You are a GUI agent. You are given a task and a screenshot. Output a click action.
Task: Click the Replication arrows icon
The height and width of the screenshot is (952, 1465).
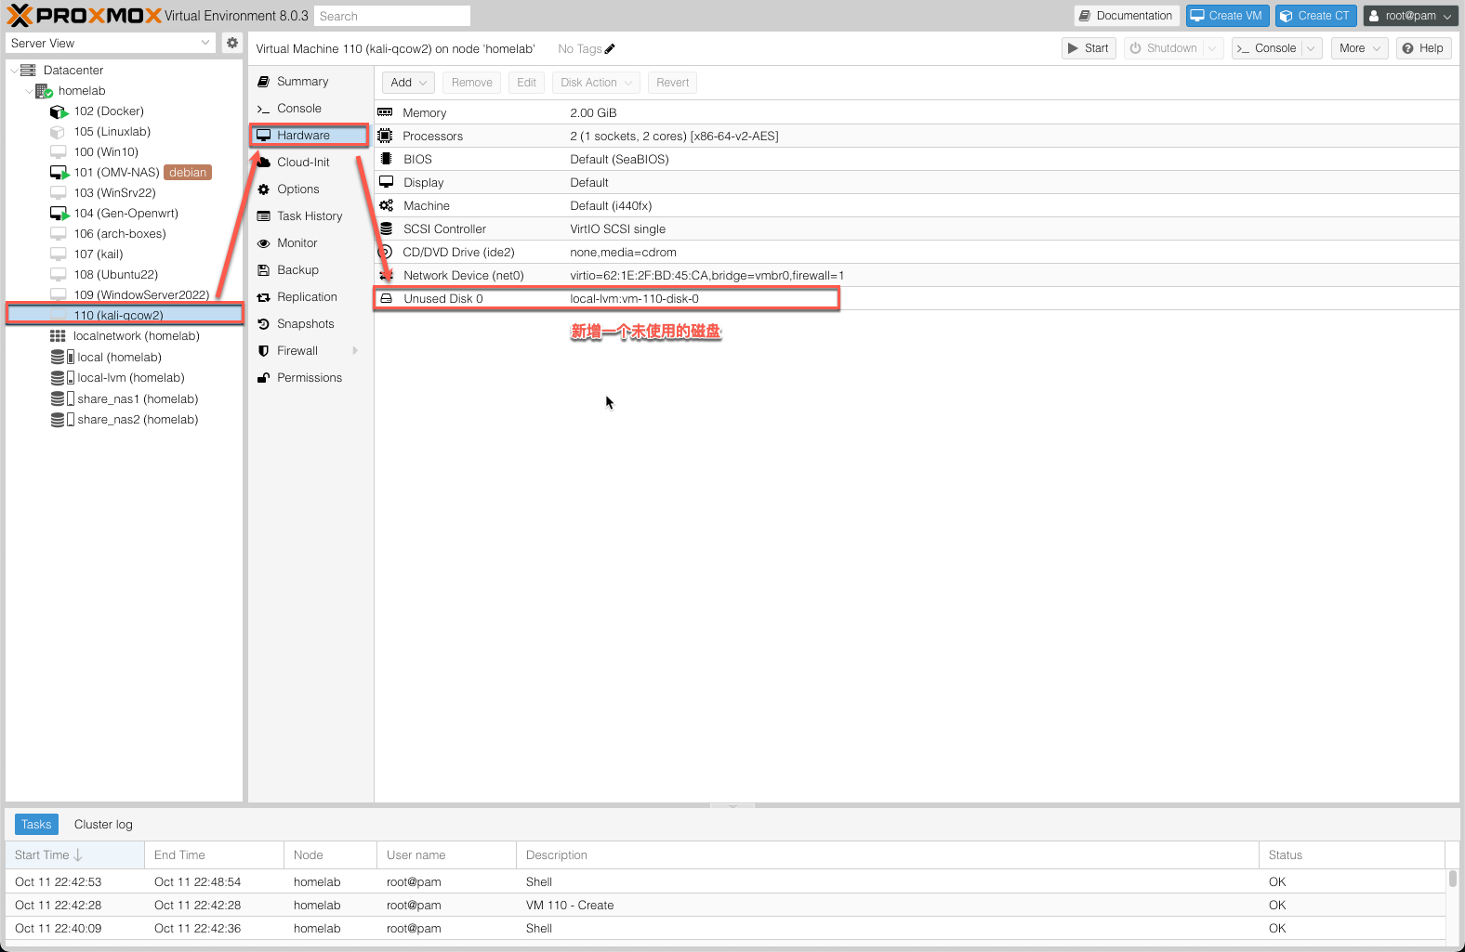[x=264, y=297]
